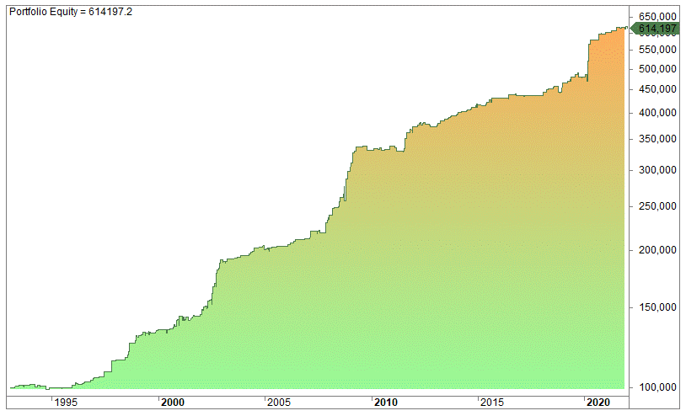Click the 350,000 y-axis label
This screenshot has width=686, height=416.
click(658, 139)
